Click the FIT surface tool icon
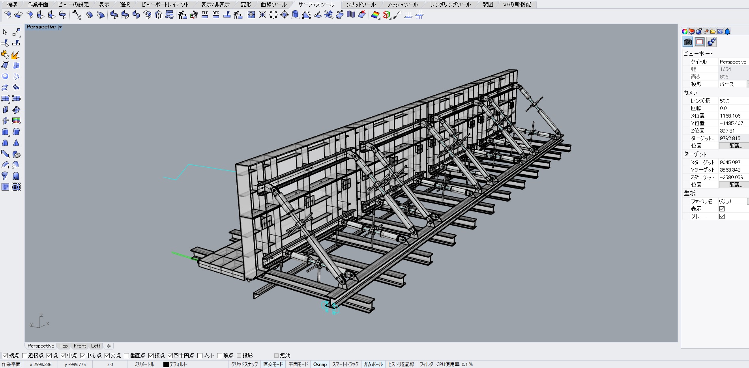The width and height of the screenshot is (749, 368). point(205,15)
